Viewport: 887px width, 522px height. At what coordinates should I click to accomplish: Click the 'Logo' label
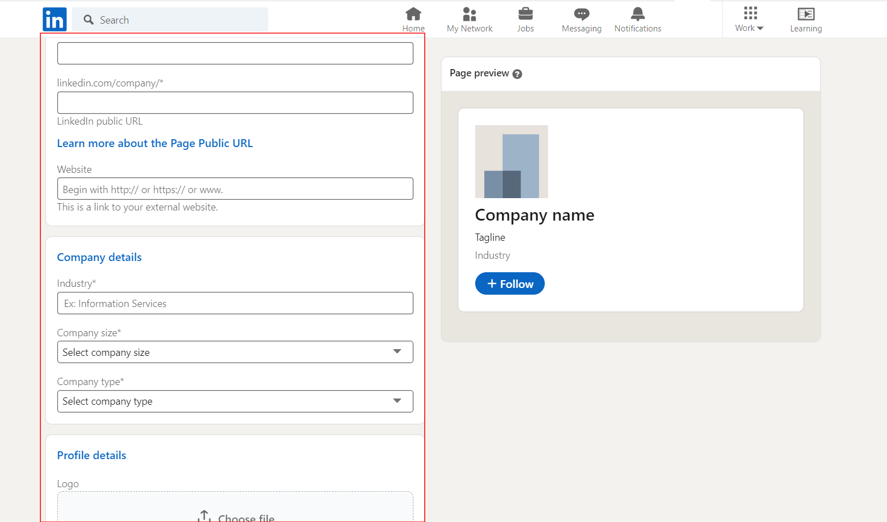coord(68,484)
